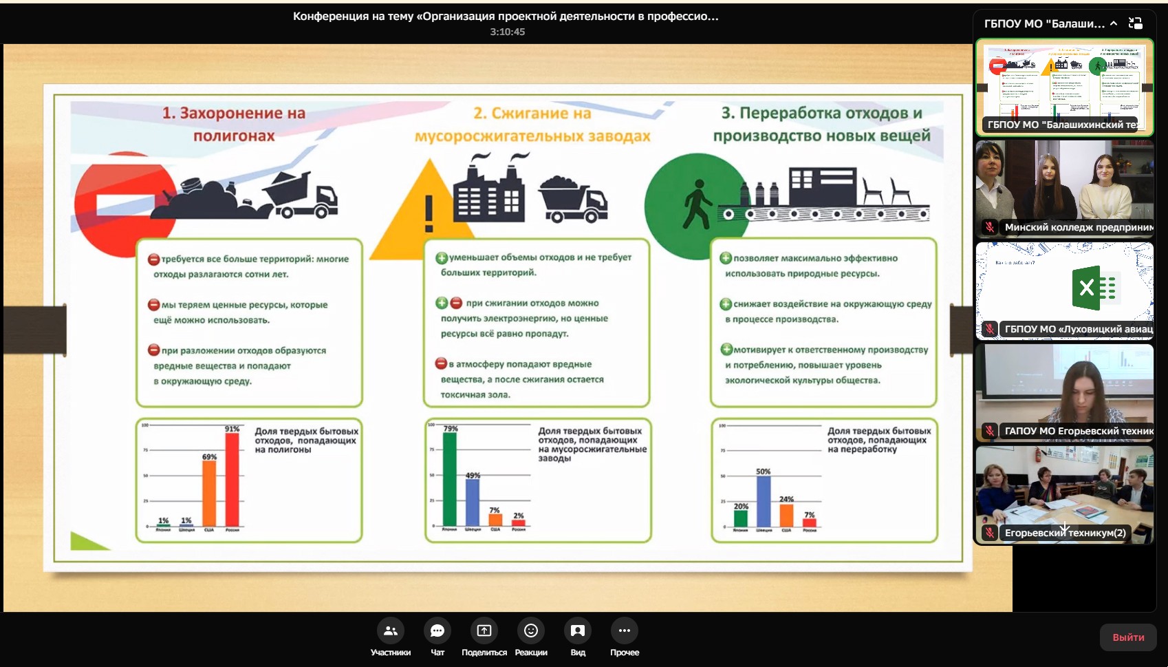Viewport: 1168px width, 667px height.
Task: Change layout using the Вид icon
Action: (578, 631)
